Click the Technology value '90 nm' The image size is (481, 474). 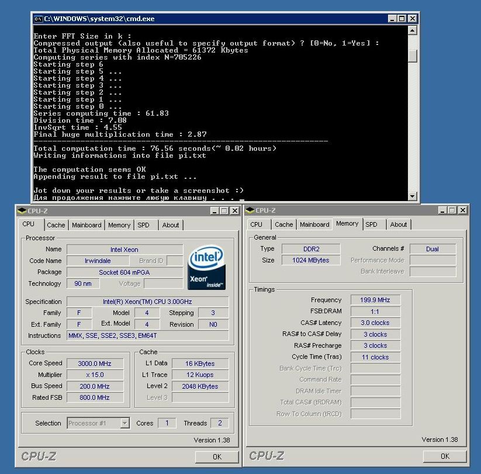[x=83, y=283]
